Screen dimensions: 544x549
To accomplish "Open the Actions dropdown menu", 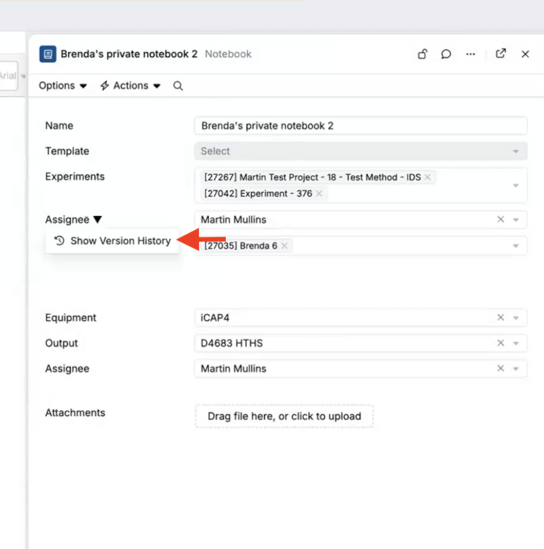I will tap(130, 86).
